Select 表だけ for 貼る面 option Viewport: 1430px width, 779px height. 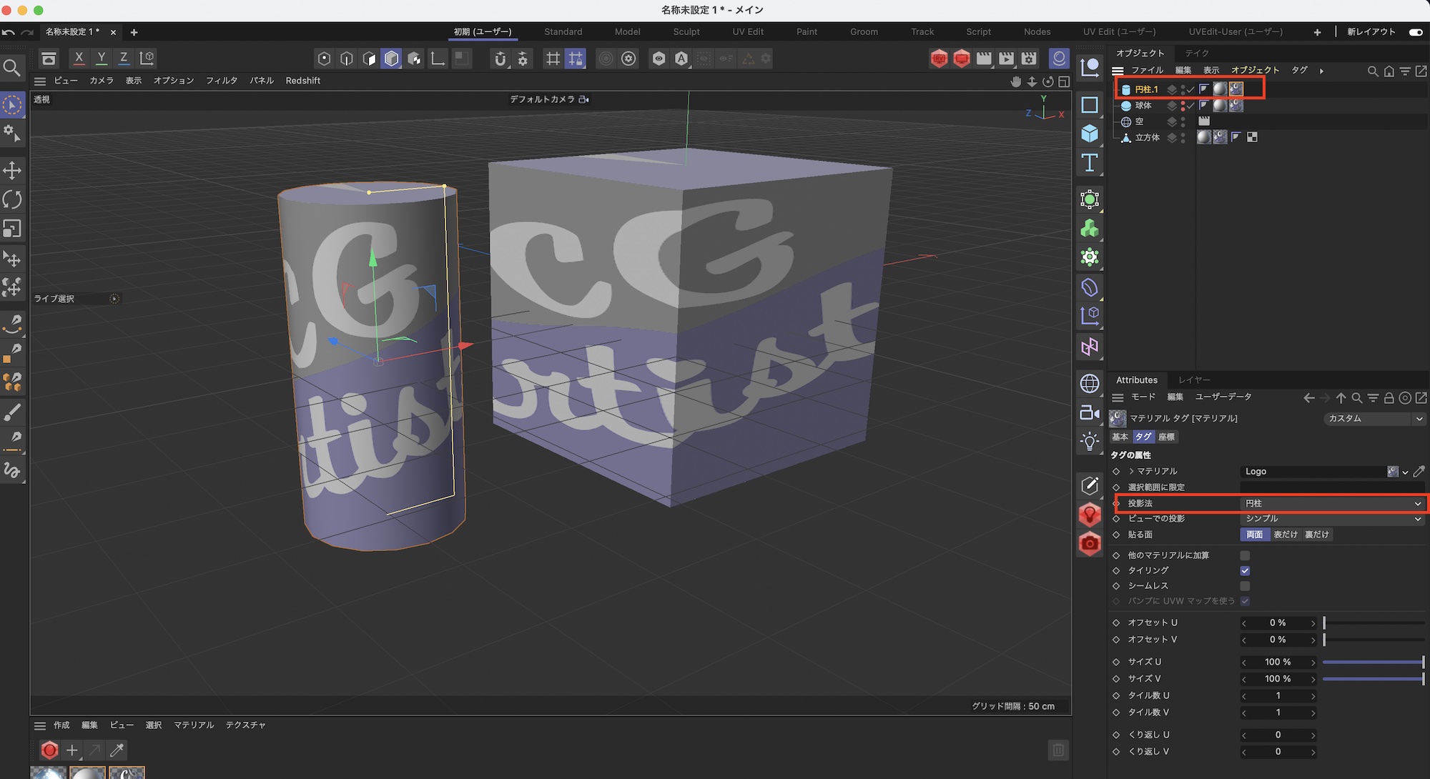coord(1285,535)
